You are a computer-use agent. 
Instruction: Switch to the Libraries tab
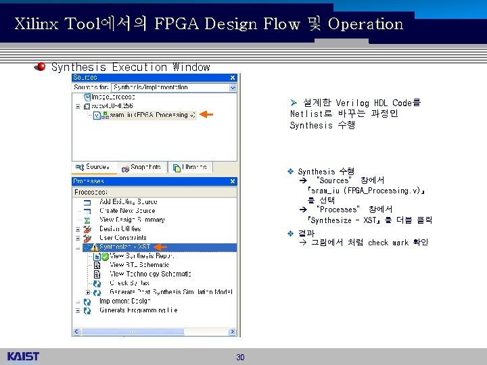pos(190,168)
